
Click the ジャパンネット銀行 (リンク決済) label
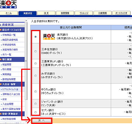pyautogui.click(x=52, y=103)
